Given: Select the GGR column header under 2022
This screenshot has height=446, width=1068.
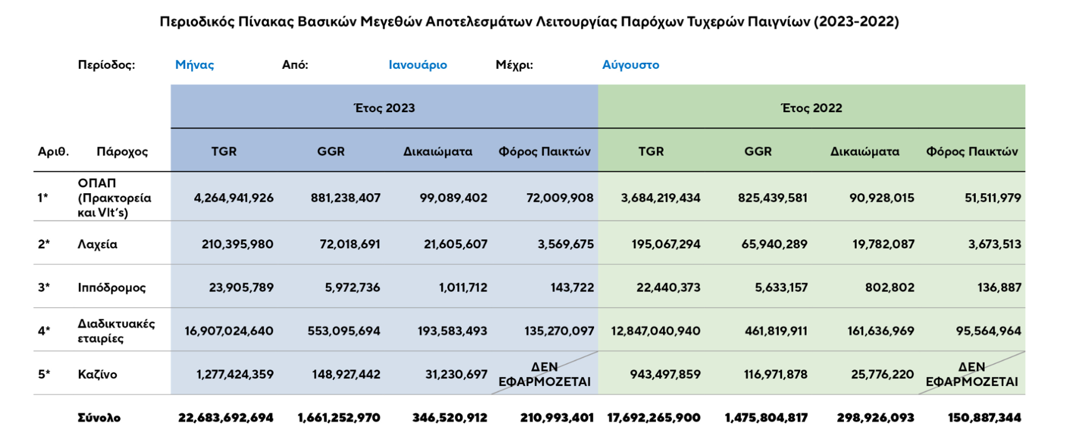Looking at the screenshot, I should point(758,151).
